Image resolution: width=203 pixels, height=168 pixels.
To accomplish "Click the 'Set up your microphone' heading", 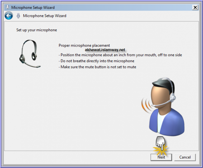I will click(x=37, y=30).
